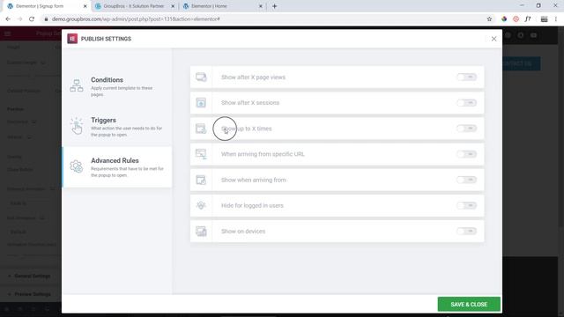Toggle 'Hide for logged in users' switch
This screenshot has width=564, height=317.
[x=466, y=205]
